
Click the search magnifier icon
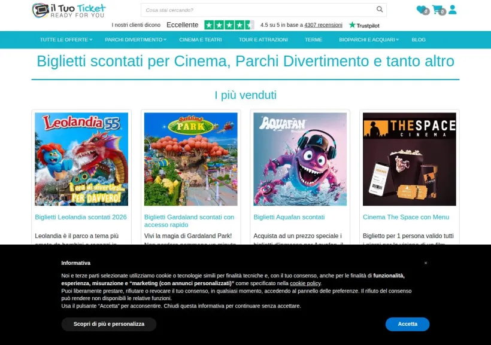[x=380, y=10]
